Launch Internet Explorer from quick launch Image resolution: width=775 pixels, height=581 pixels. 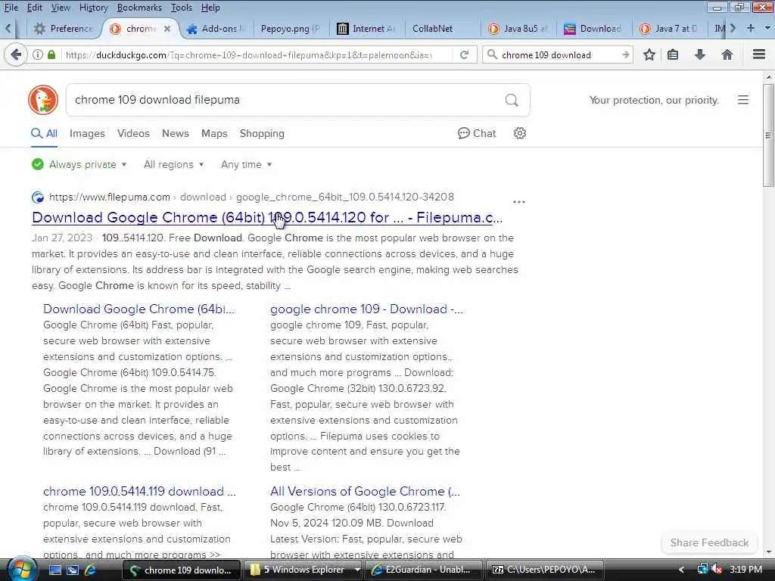[x=91, y=570]
